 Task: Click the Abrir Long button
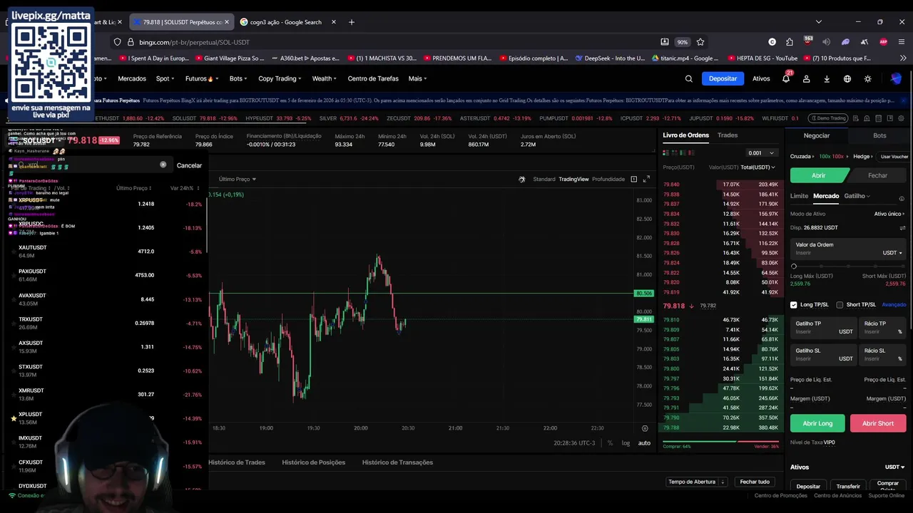817,423
